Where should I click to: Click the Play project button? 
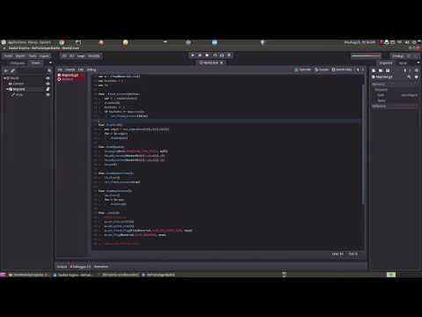click(193, 55)
